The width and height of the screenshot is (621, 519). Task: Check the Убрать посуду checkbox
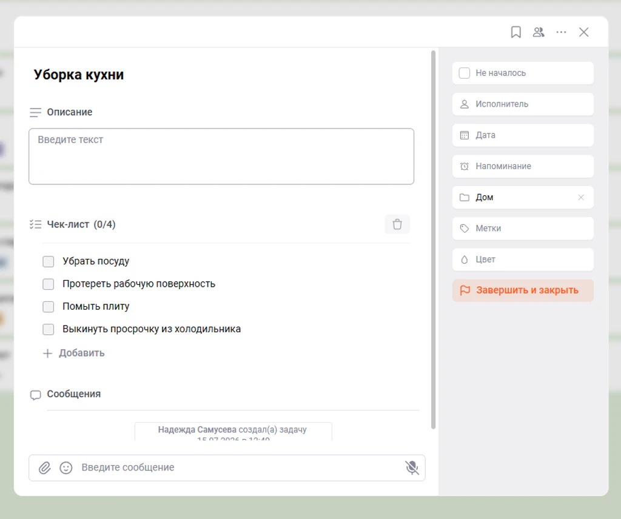point(49,261)
